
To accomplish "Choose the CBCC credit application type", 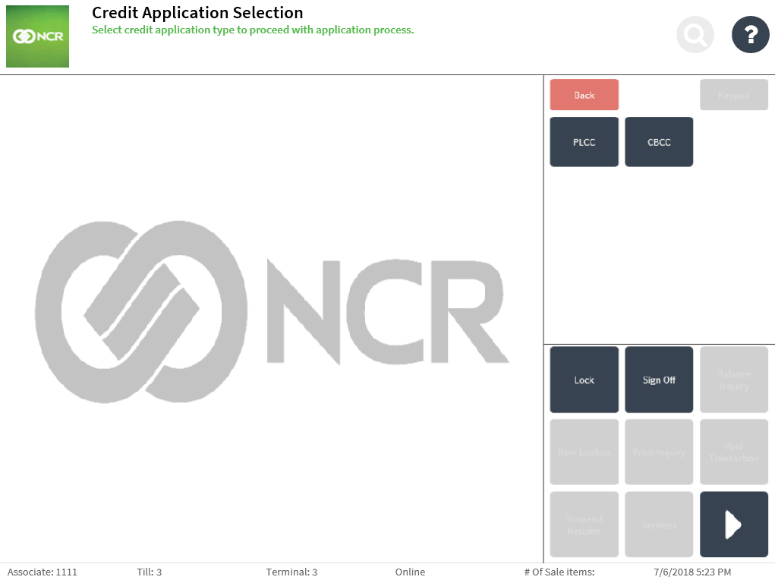I will pos(658,142).
